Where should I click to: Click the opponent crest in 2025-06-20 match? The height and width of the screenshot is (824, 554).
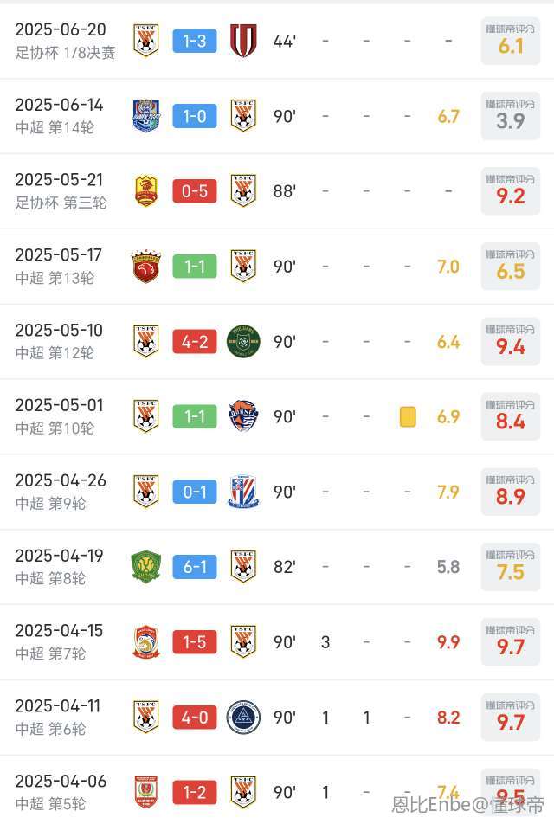(x=243, y=41)
